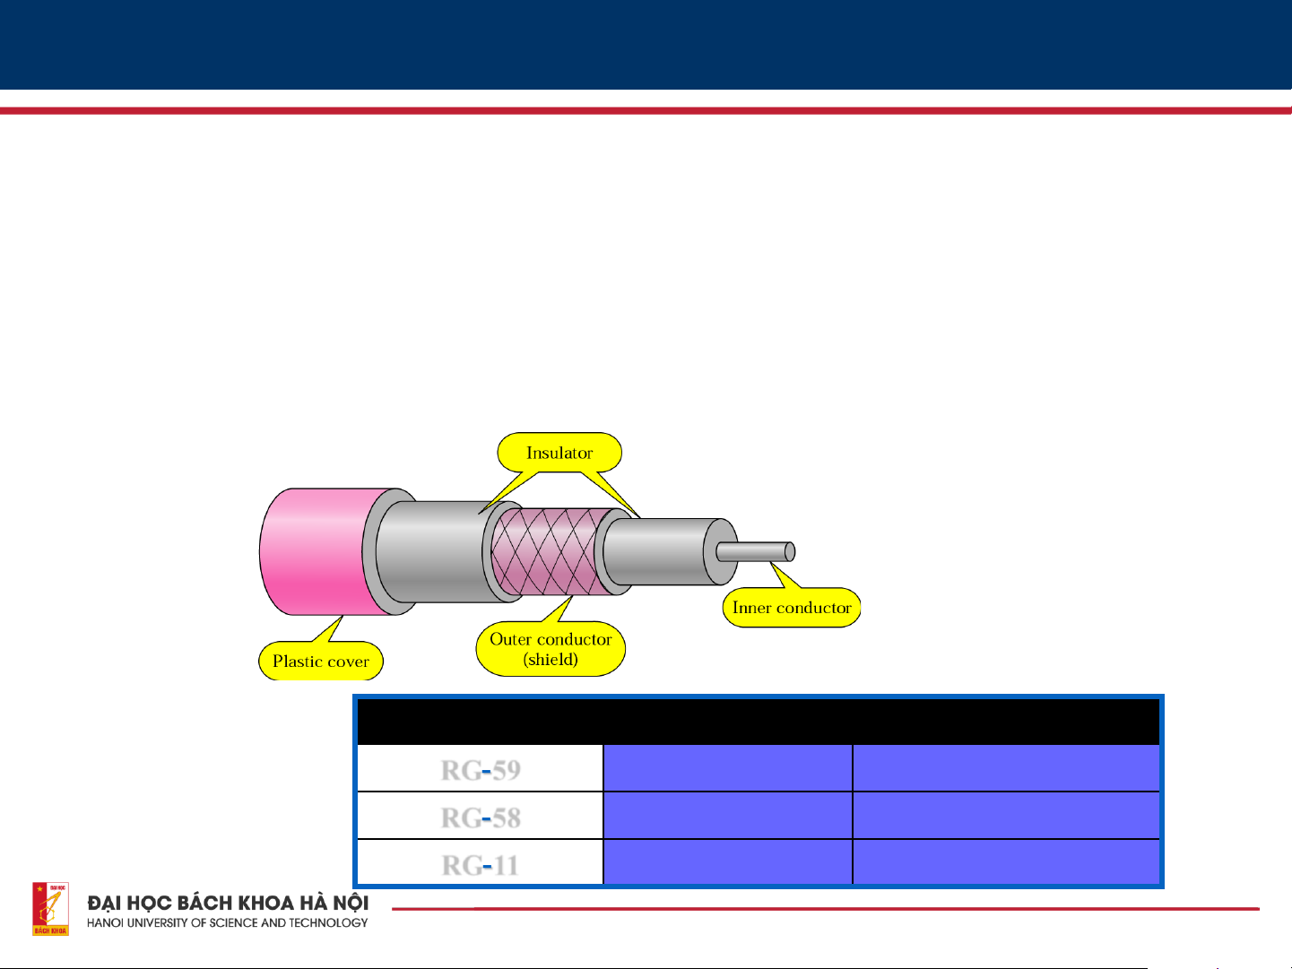
Task: Click the dark blue title banner
Action: 646,43
